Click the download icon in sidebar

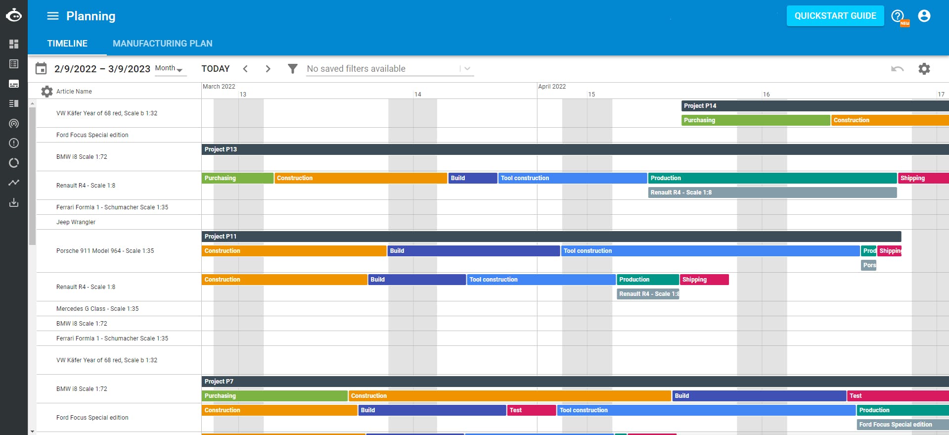(x=14, y=202)
